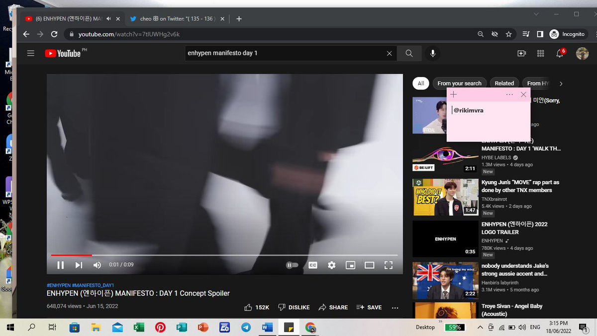597x336 pixels.
Task: Bookmark this page with the star
Action: (508, 34)
